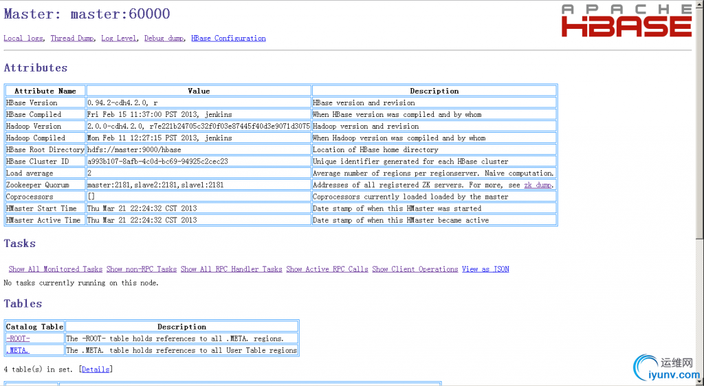Click the HMaster Active Time value
704x386 pixels.
point(142,220)
